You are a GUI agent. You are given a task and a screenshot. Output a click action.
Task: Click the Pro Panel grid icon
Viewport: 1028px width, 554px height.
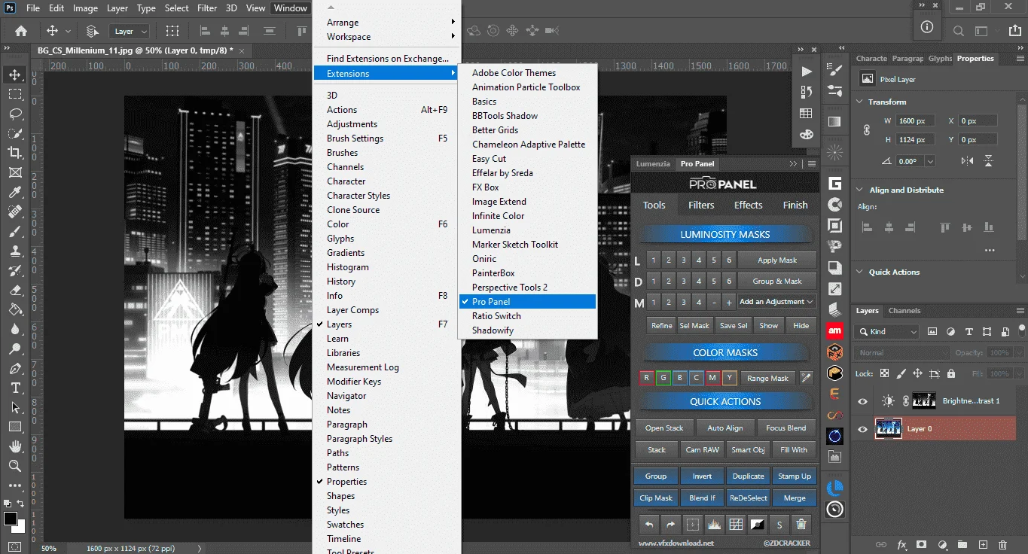click(x=736, y=525)
